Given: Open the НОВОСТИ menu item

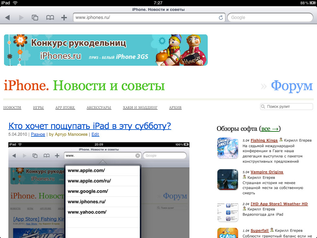Looking at the screenshot, I should click(12, 108).
